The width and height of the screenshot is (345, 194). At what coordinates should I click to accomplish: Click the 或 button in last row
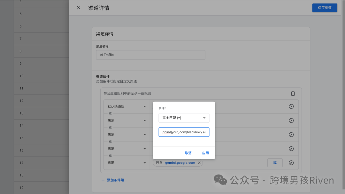tap(275, 163)
